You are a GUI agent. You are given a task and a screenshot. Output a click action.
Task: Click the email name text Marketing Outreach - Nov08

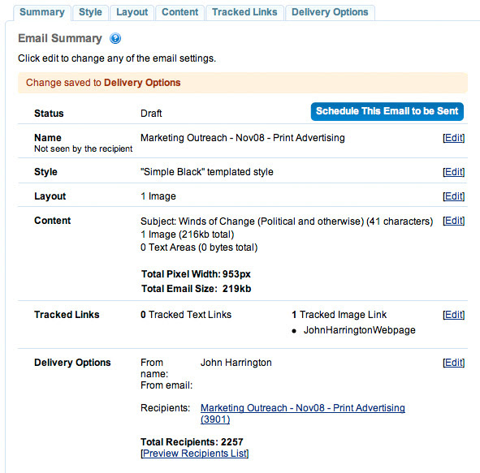(x=202, y=138)
